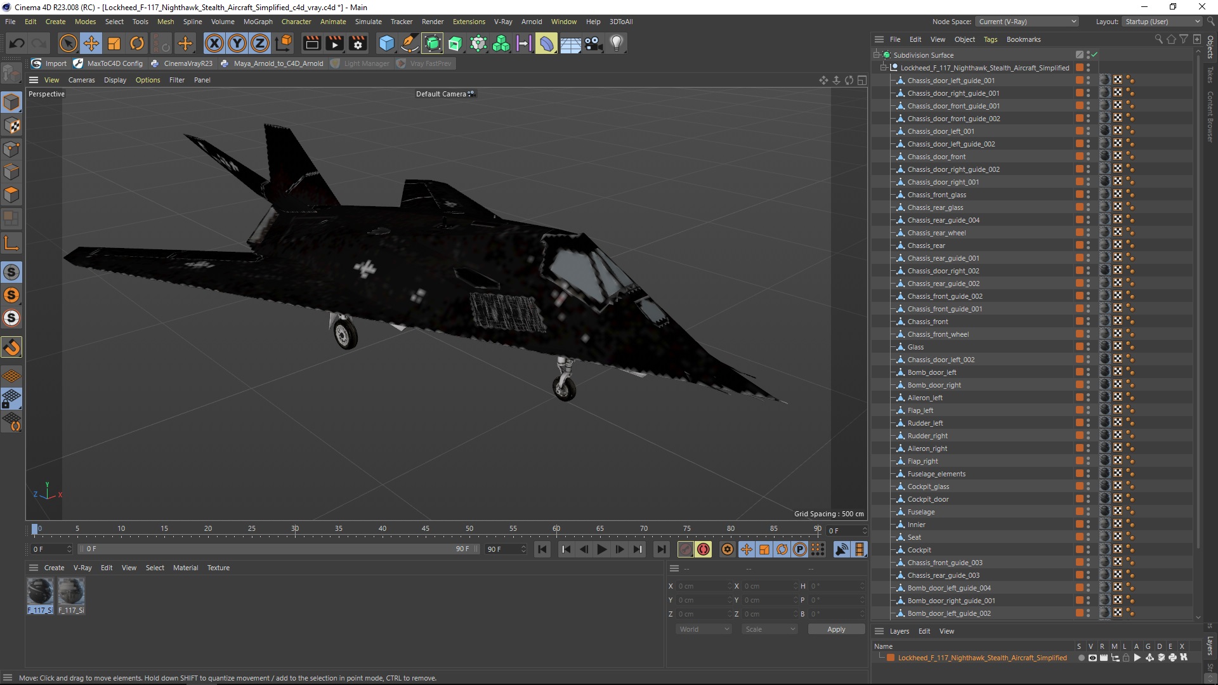1218x685 pixels.
Task: Click Fuselage object layer color swatch
Action: (x=1079, y=512)
